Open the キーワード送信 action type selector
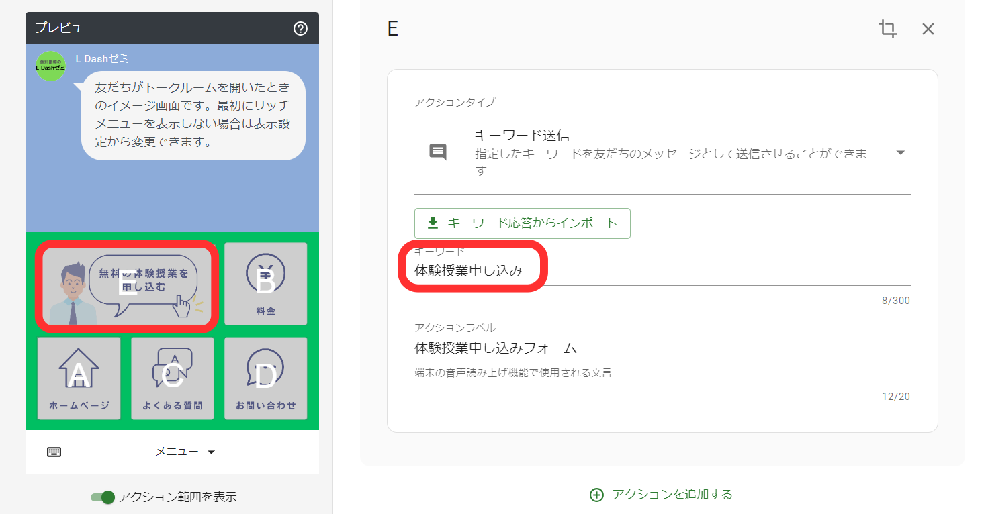984x514 pixels. pos(665,151)
